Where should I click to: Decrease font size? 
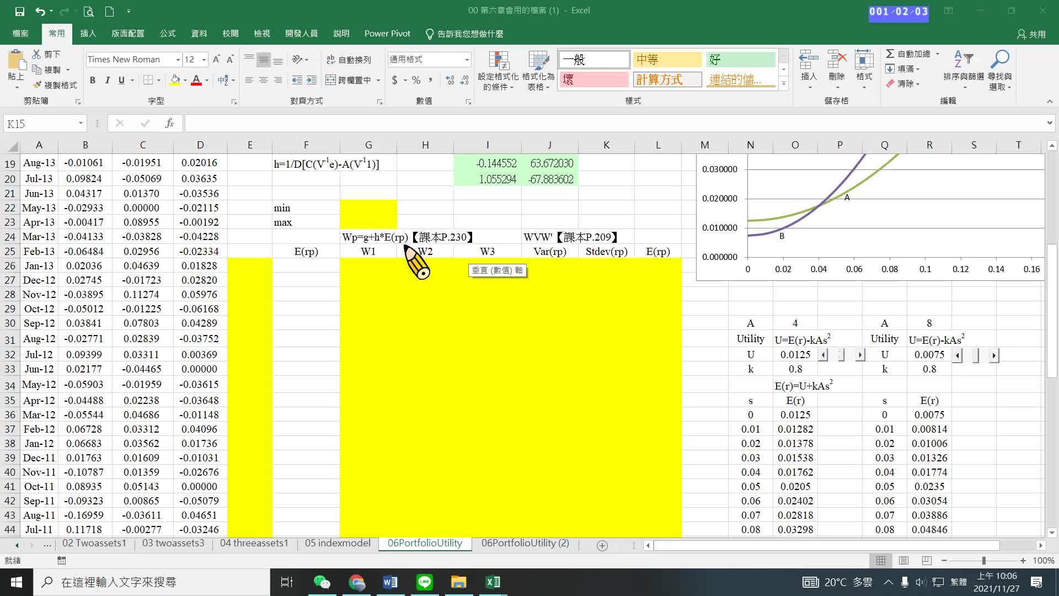230,59
